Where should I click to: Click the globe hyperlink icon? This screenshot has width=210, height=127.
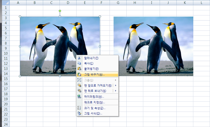(79, 96)
